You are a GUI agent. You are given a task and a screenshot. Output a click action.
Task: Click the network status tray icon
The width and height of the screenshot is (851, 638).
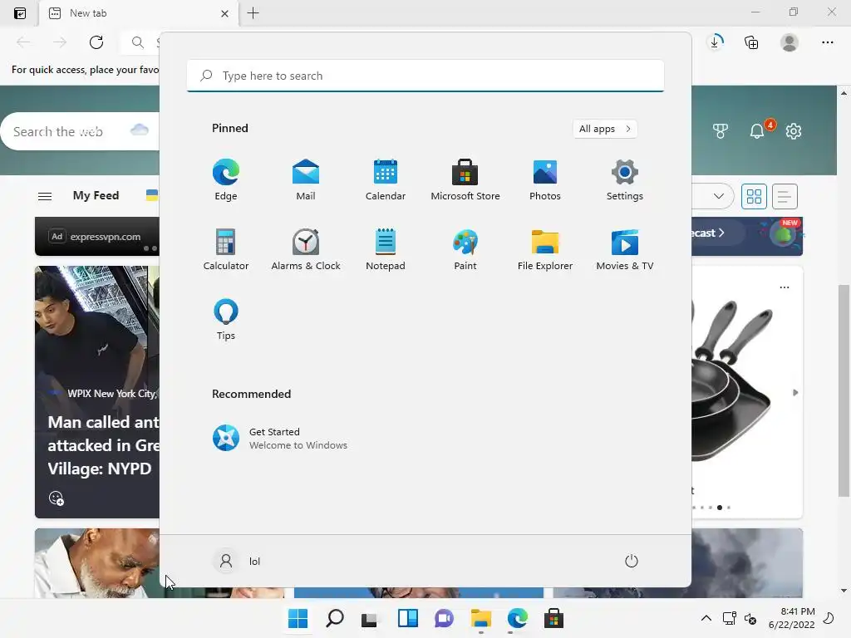click(730, 618)
